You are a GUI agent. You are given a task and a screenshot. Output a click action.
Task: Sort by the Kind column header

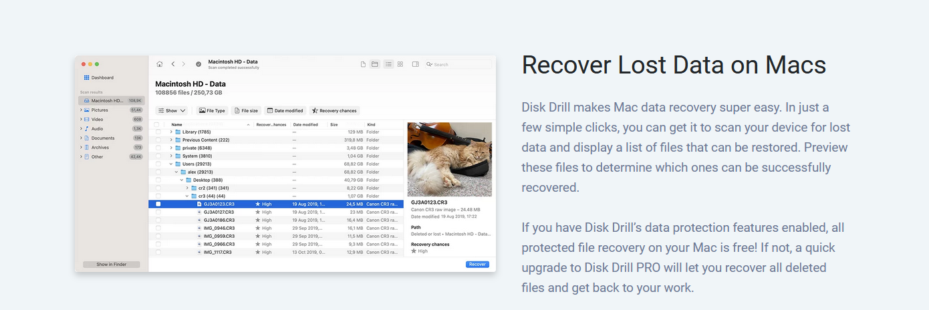pyautogui.click(x=372, y=125)
